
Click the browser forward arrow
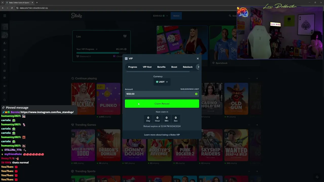[7, 8]
